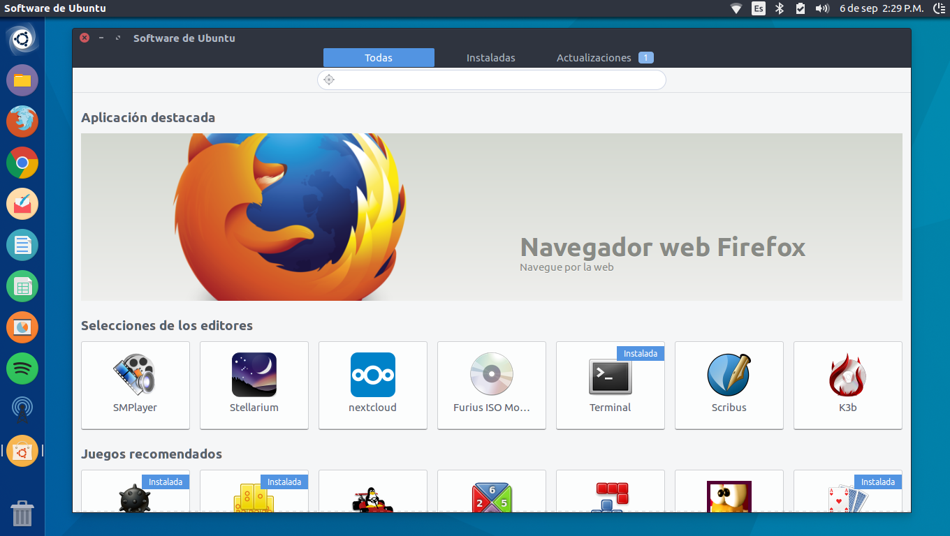
Task: Open the numbered colored squares game tile
Action: pyautogui.click(x=492, y=491)
